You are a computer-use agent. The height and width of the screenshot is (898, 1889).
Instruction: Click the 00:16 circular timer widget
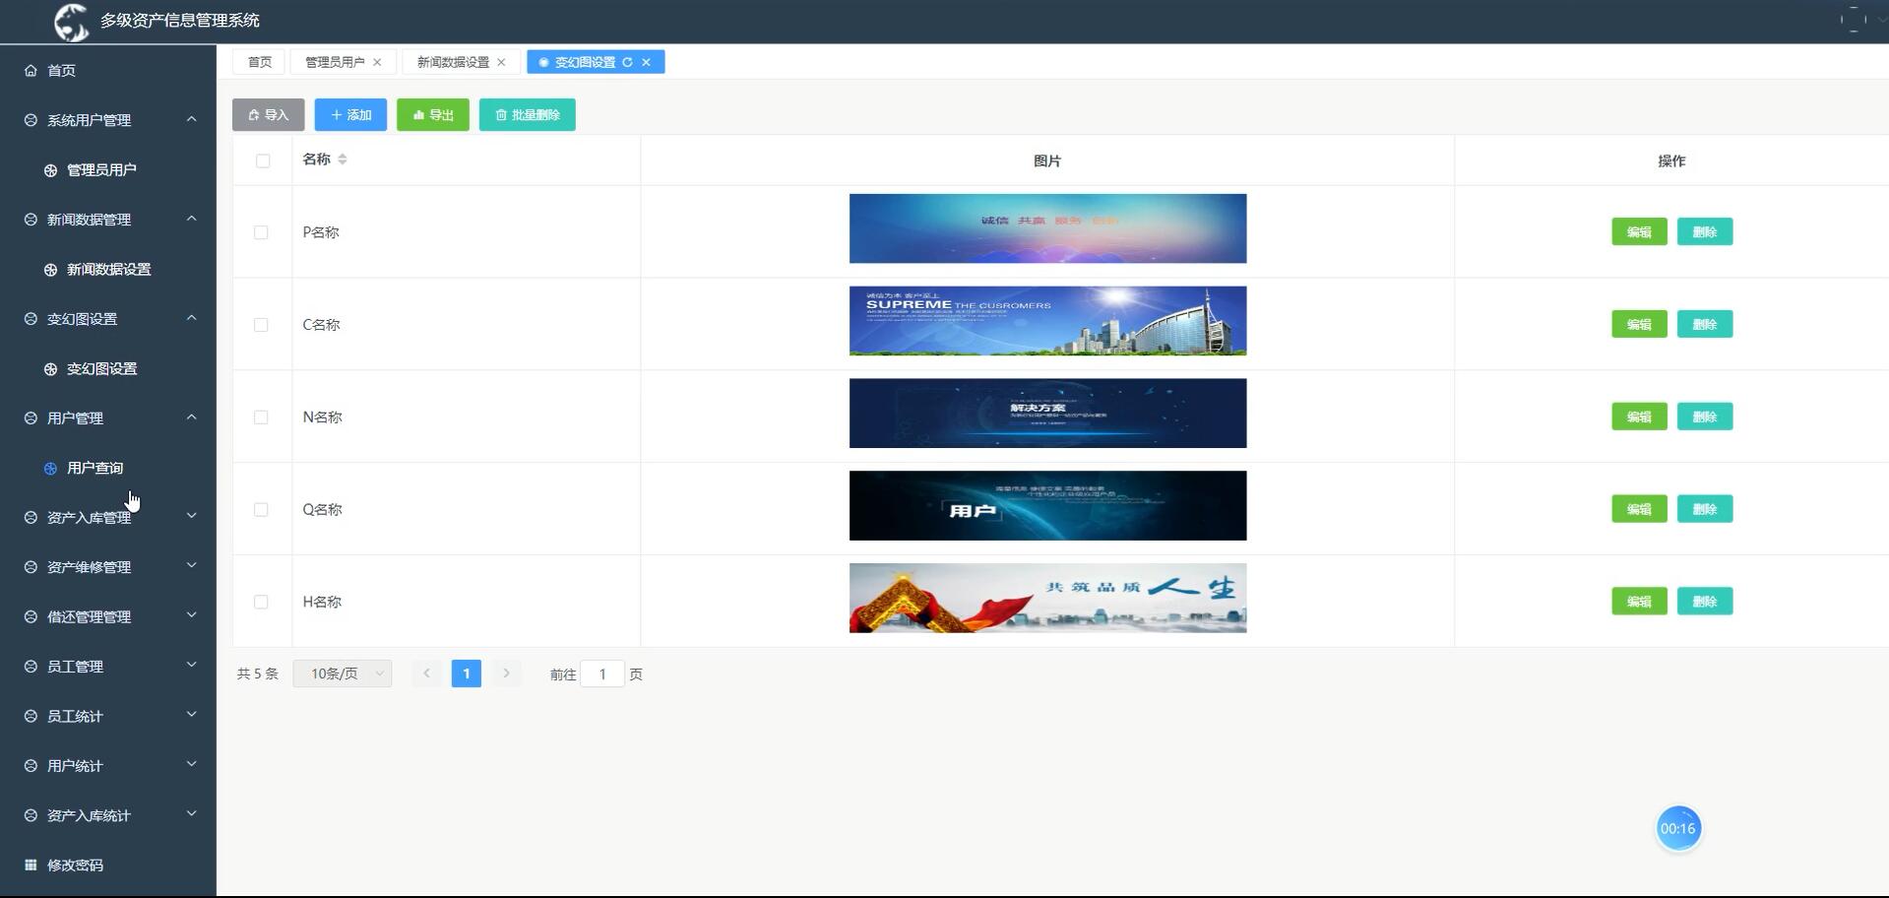pos(1678,827)
